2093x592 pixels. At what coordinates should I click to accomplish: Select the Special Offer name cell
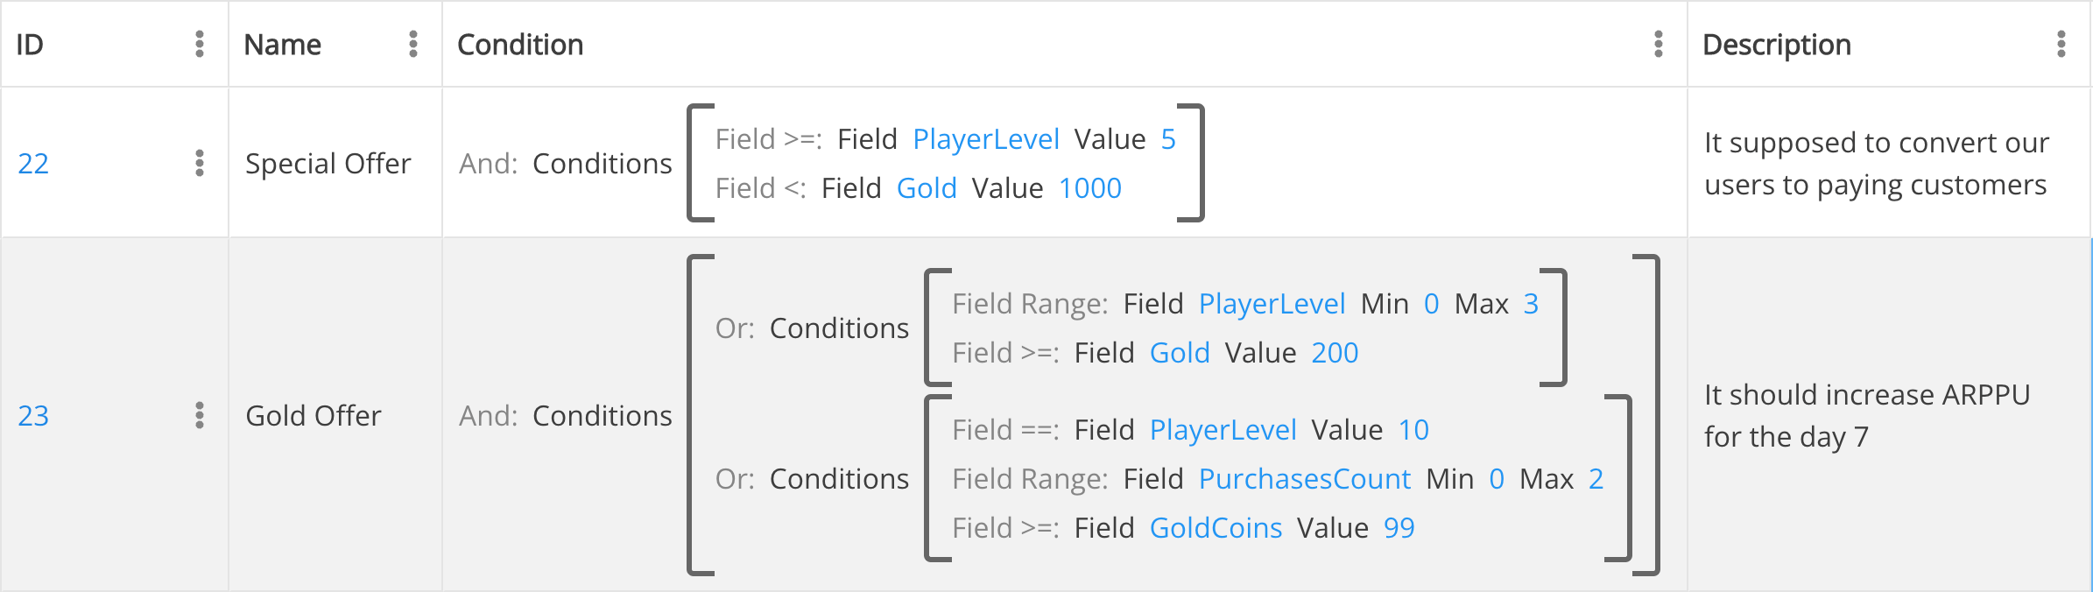[328, 164]
